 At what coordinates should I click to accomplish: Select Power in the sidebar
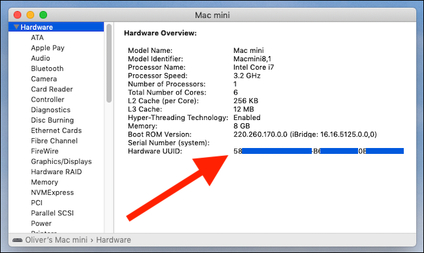[x=41, y=223]
